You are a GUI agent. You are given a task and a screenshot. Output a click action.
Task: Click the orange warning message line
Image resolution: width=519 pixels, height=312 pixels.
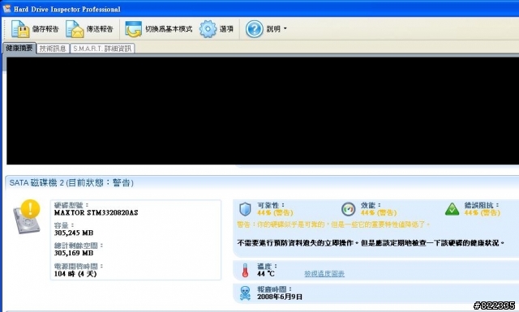333,224
